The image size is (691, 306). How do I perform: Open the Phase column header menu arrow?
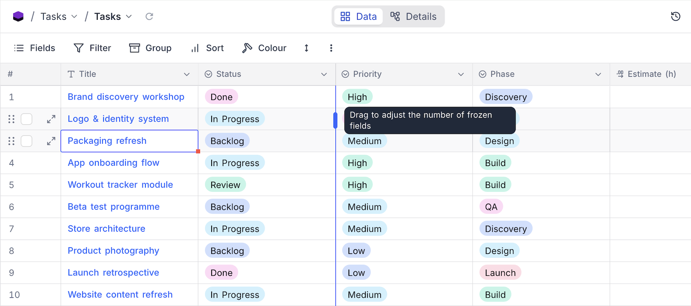pos(598,74)
